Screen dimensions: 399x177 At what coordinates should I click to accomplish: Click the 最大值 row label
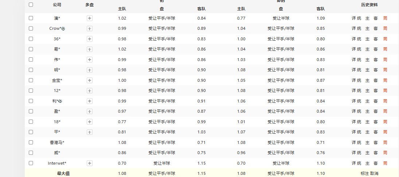(63, 173)
